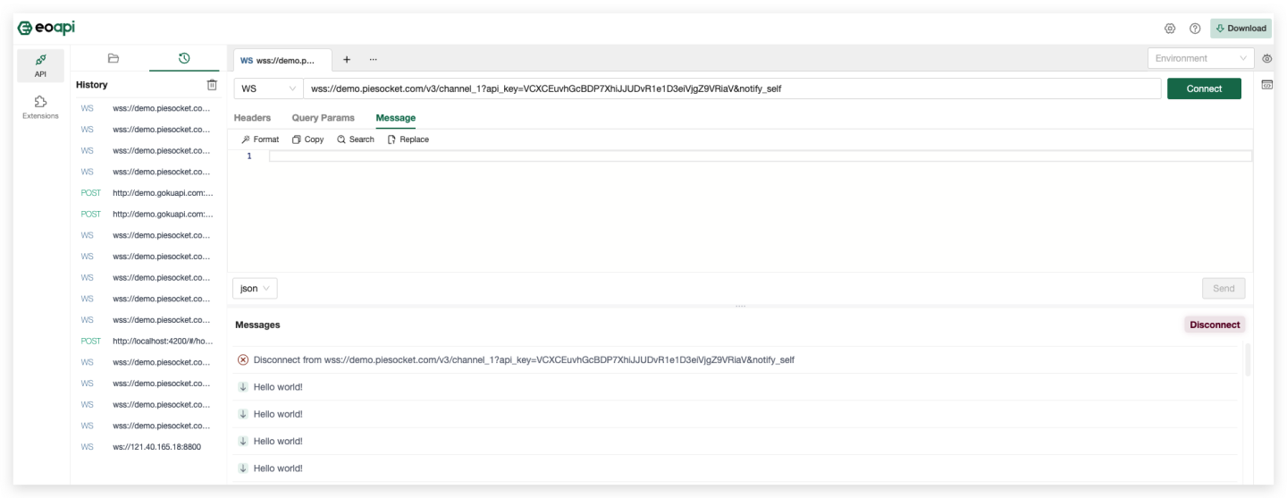Image resolution: width=1287 pixels, height=498 pixels.
Task: Open help with the question mark icon
Action: [1195, 29]
